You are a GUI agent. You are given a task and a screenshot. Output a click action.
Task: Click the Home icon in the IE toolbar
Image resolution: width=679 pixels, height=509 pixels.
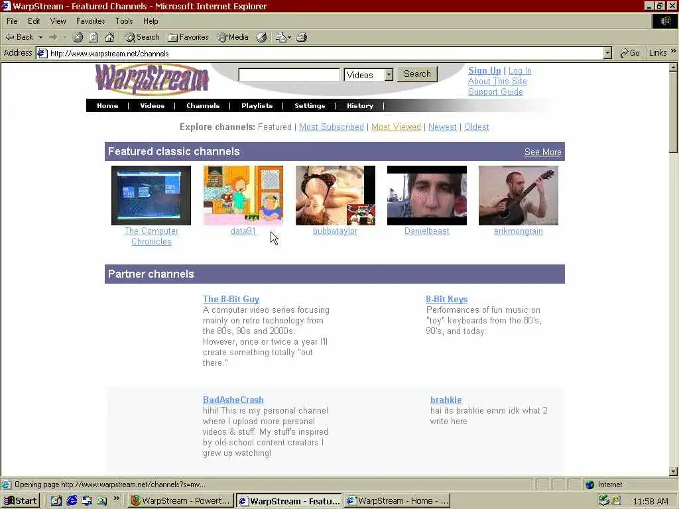click(109, 37)
